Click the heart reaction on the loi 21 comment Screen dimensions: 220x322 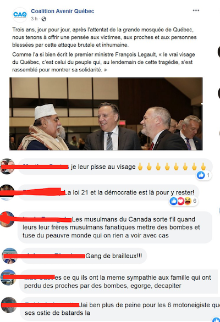180,201
